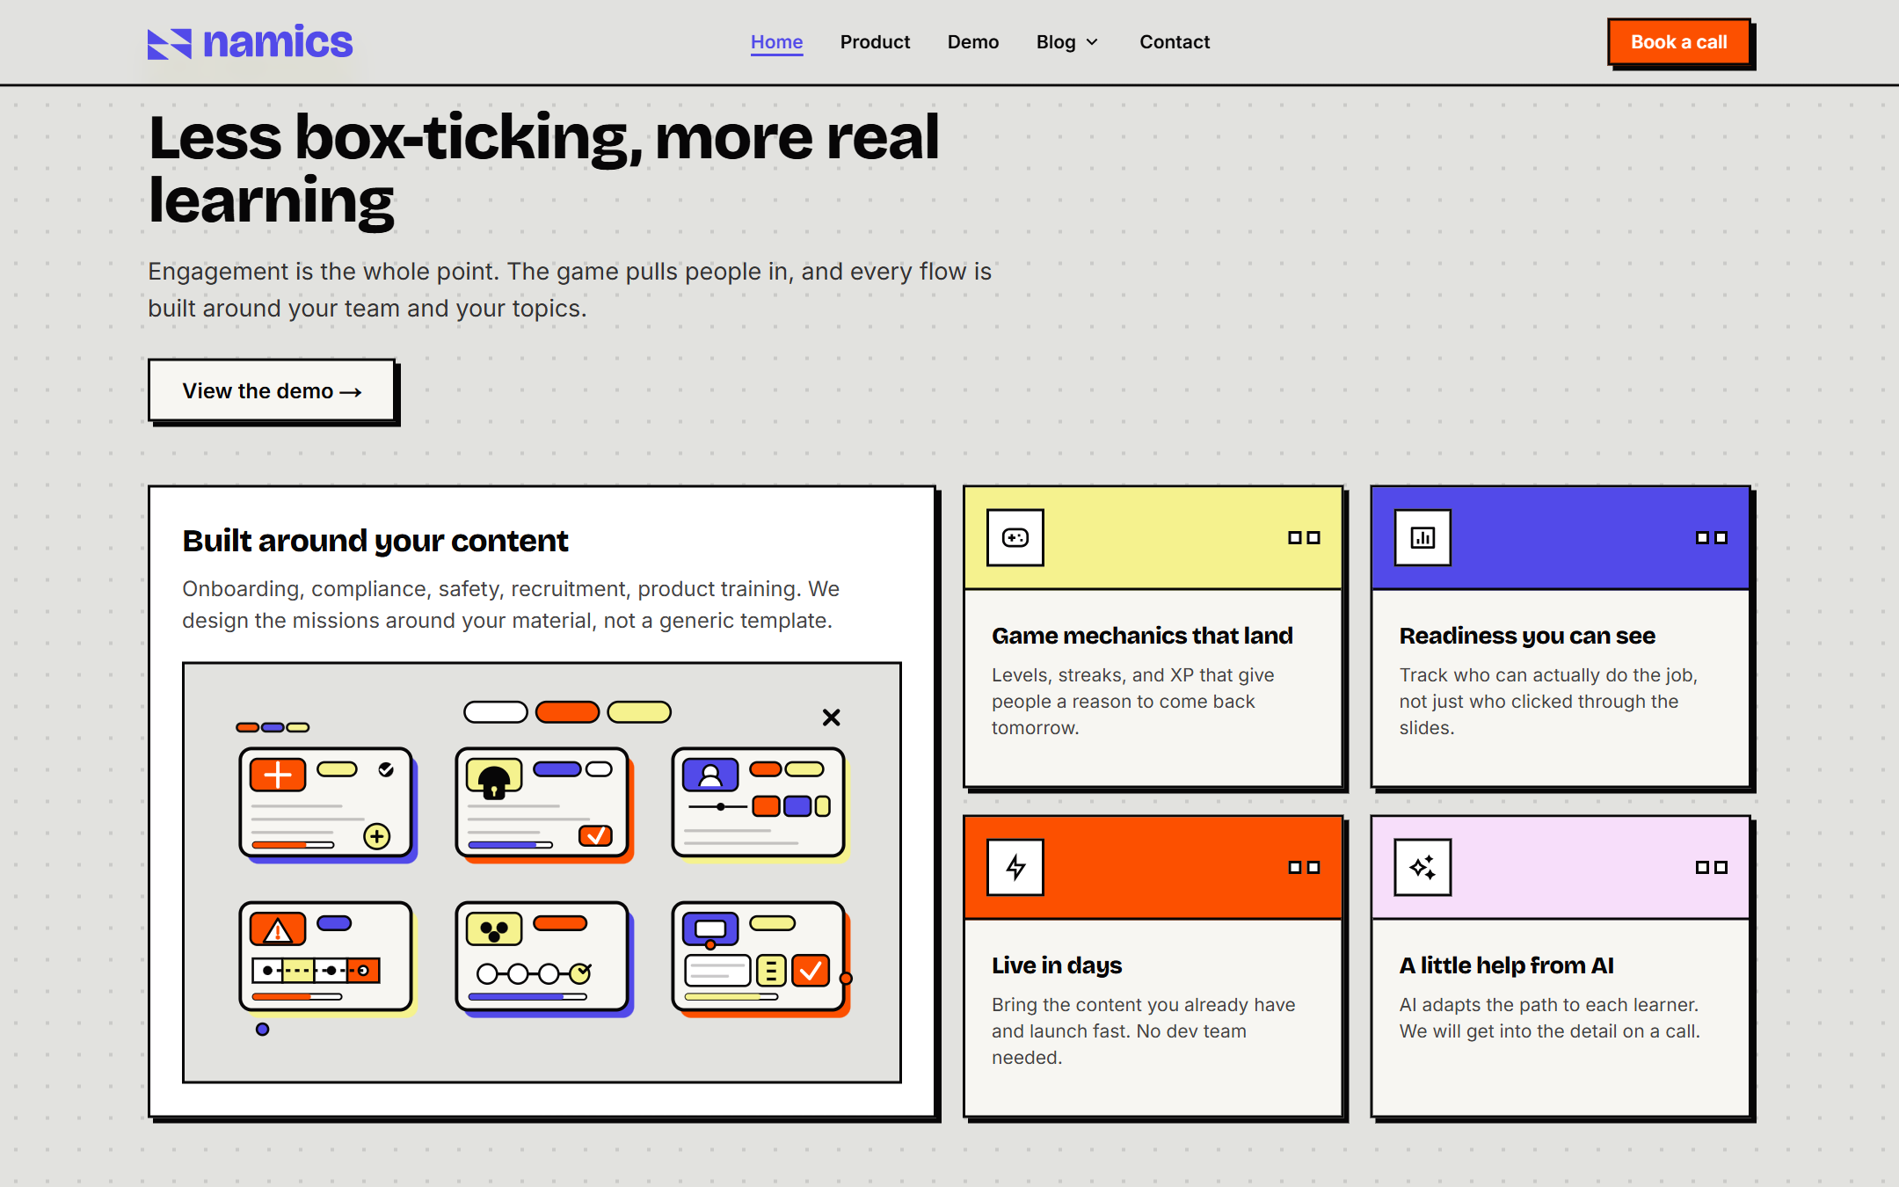Open the Product menu item

pos(875,42)
